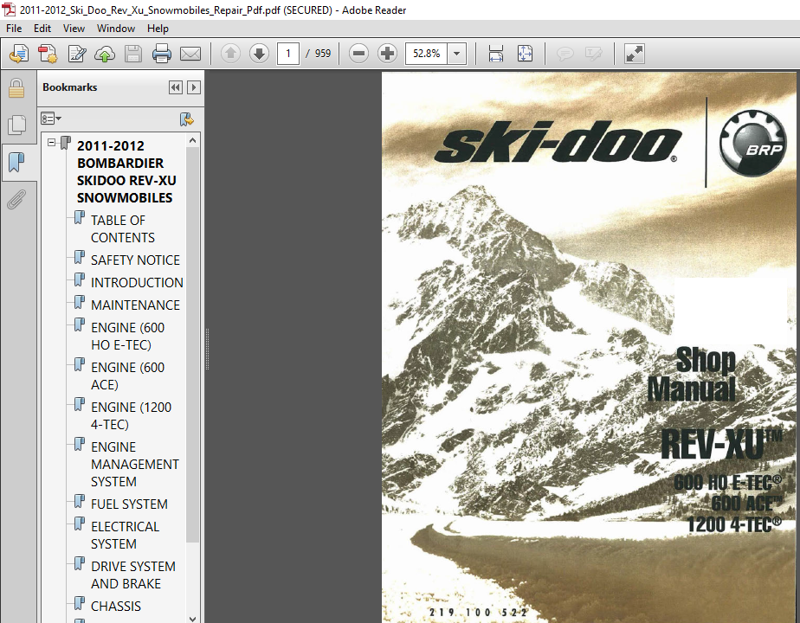800x623 pixels.
Task: Open the bookmarks options menu dropdown
Action: click(51, 119)
